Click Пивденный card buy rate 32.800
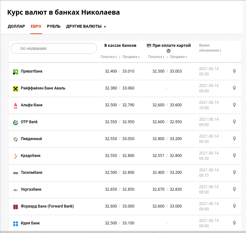The image size is (246, 233). point(158,139)
